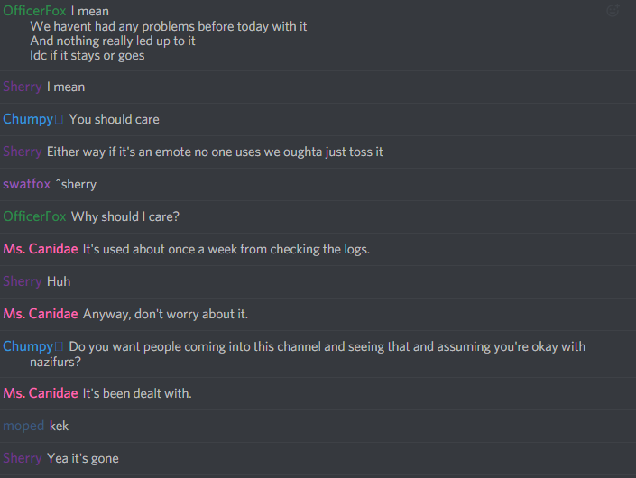Screen dimensions: 636x478
Task: Open the moped user profile
Action: pyautogui.click(x=23, y=426)
